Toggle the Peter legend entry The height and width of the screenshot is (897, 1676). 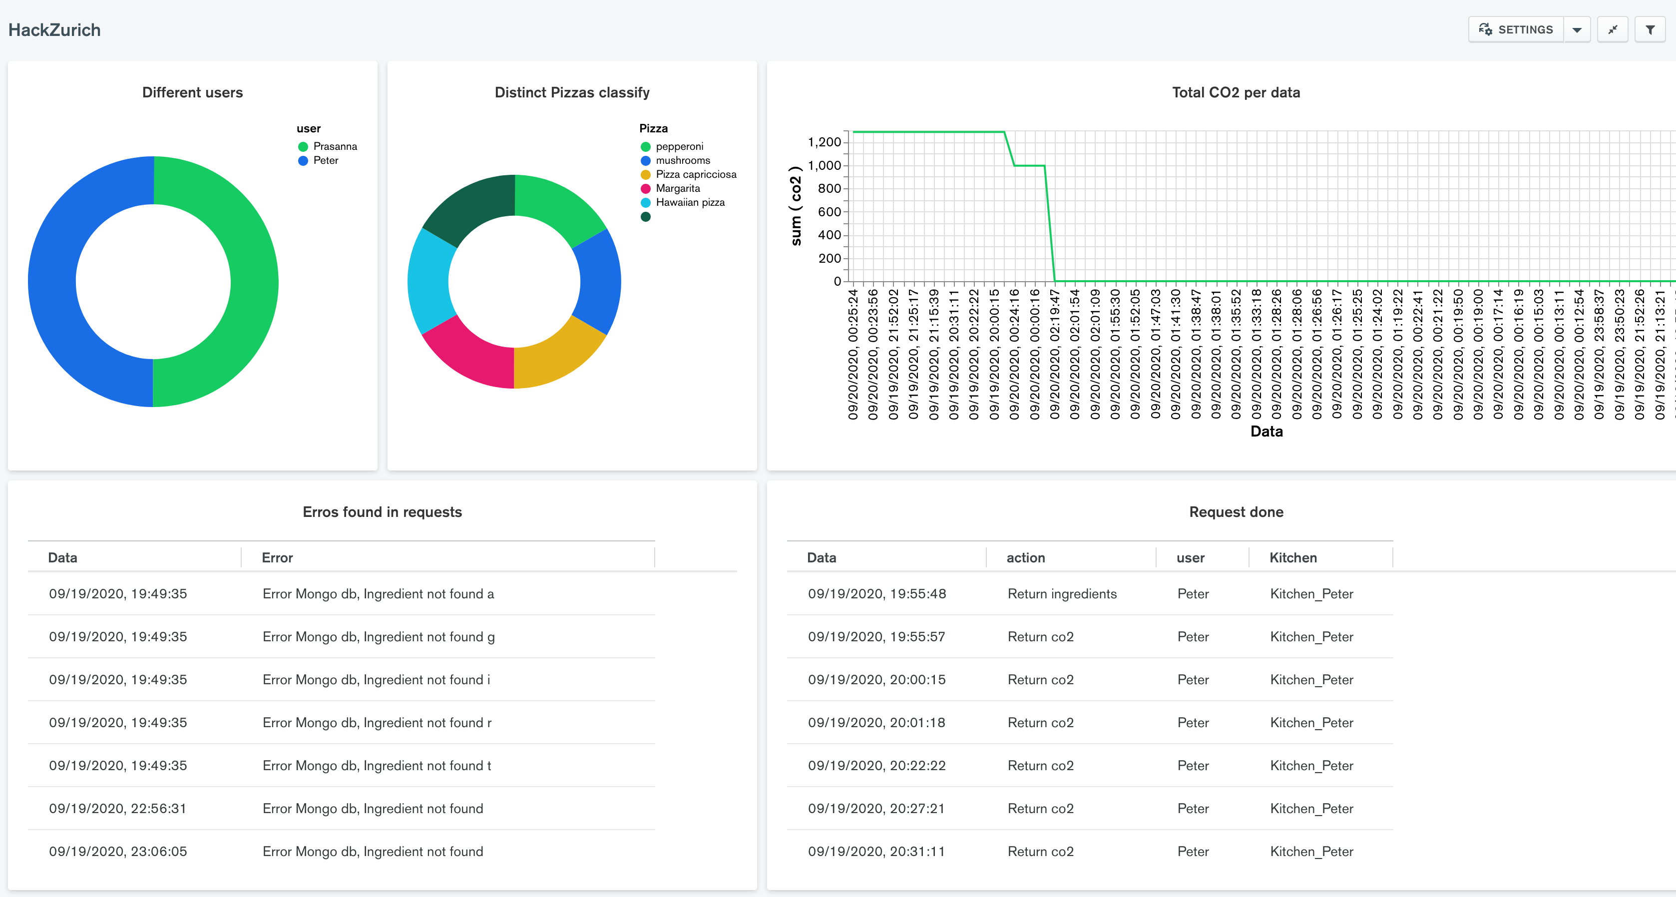click(x=325, y=161)
